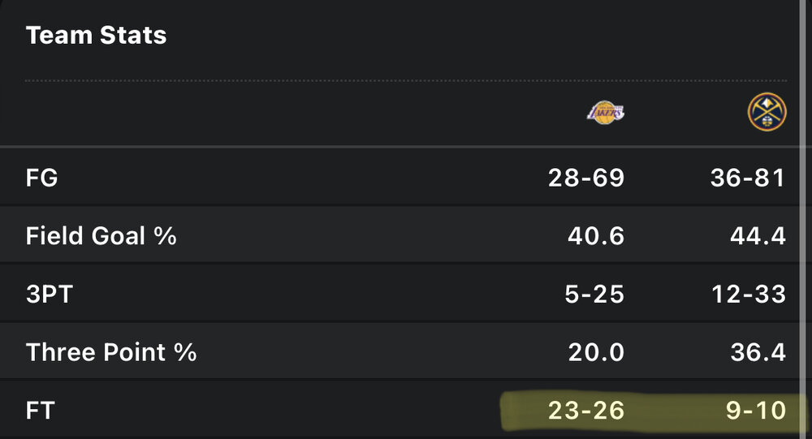Click Lakers field goal percentage 40.6

[597, 236]
